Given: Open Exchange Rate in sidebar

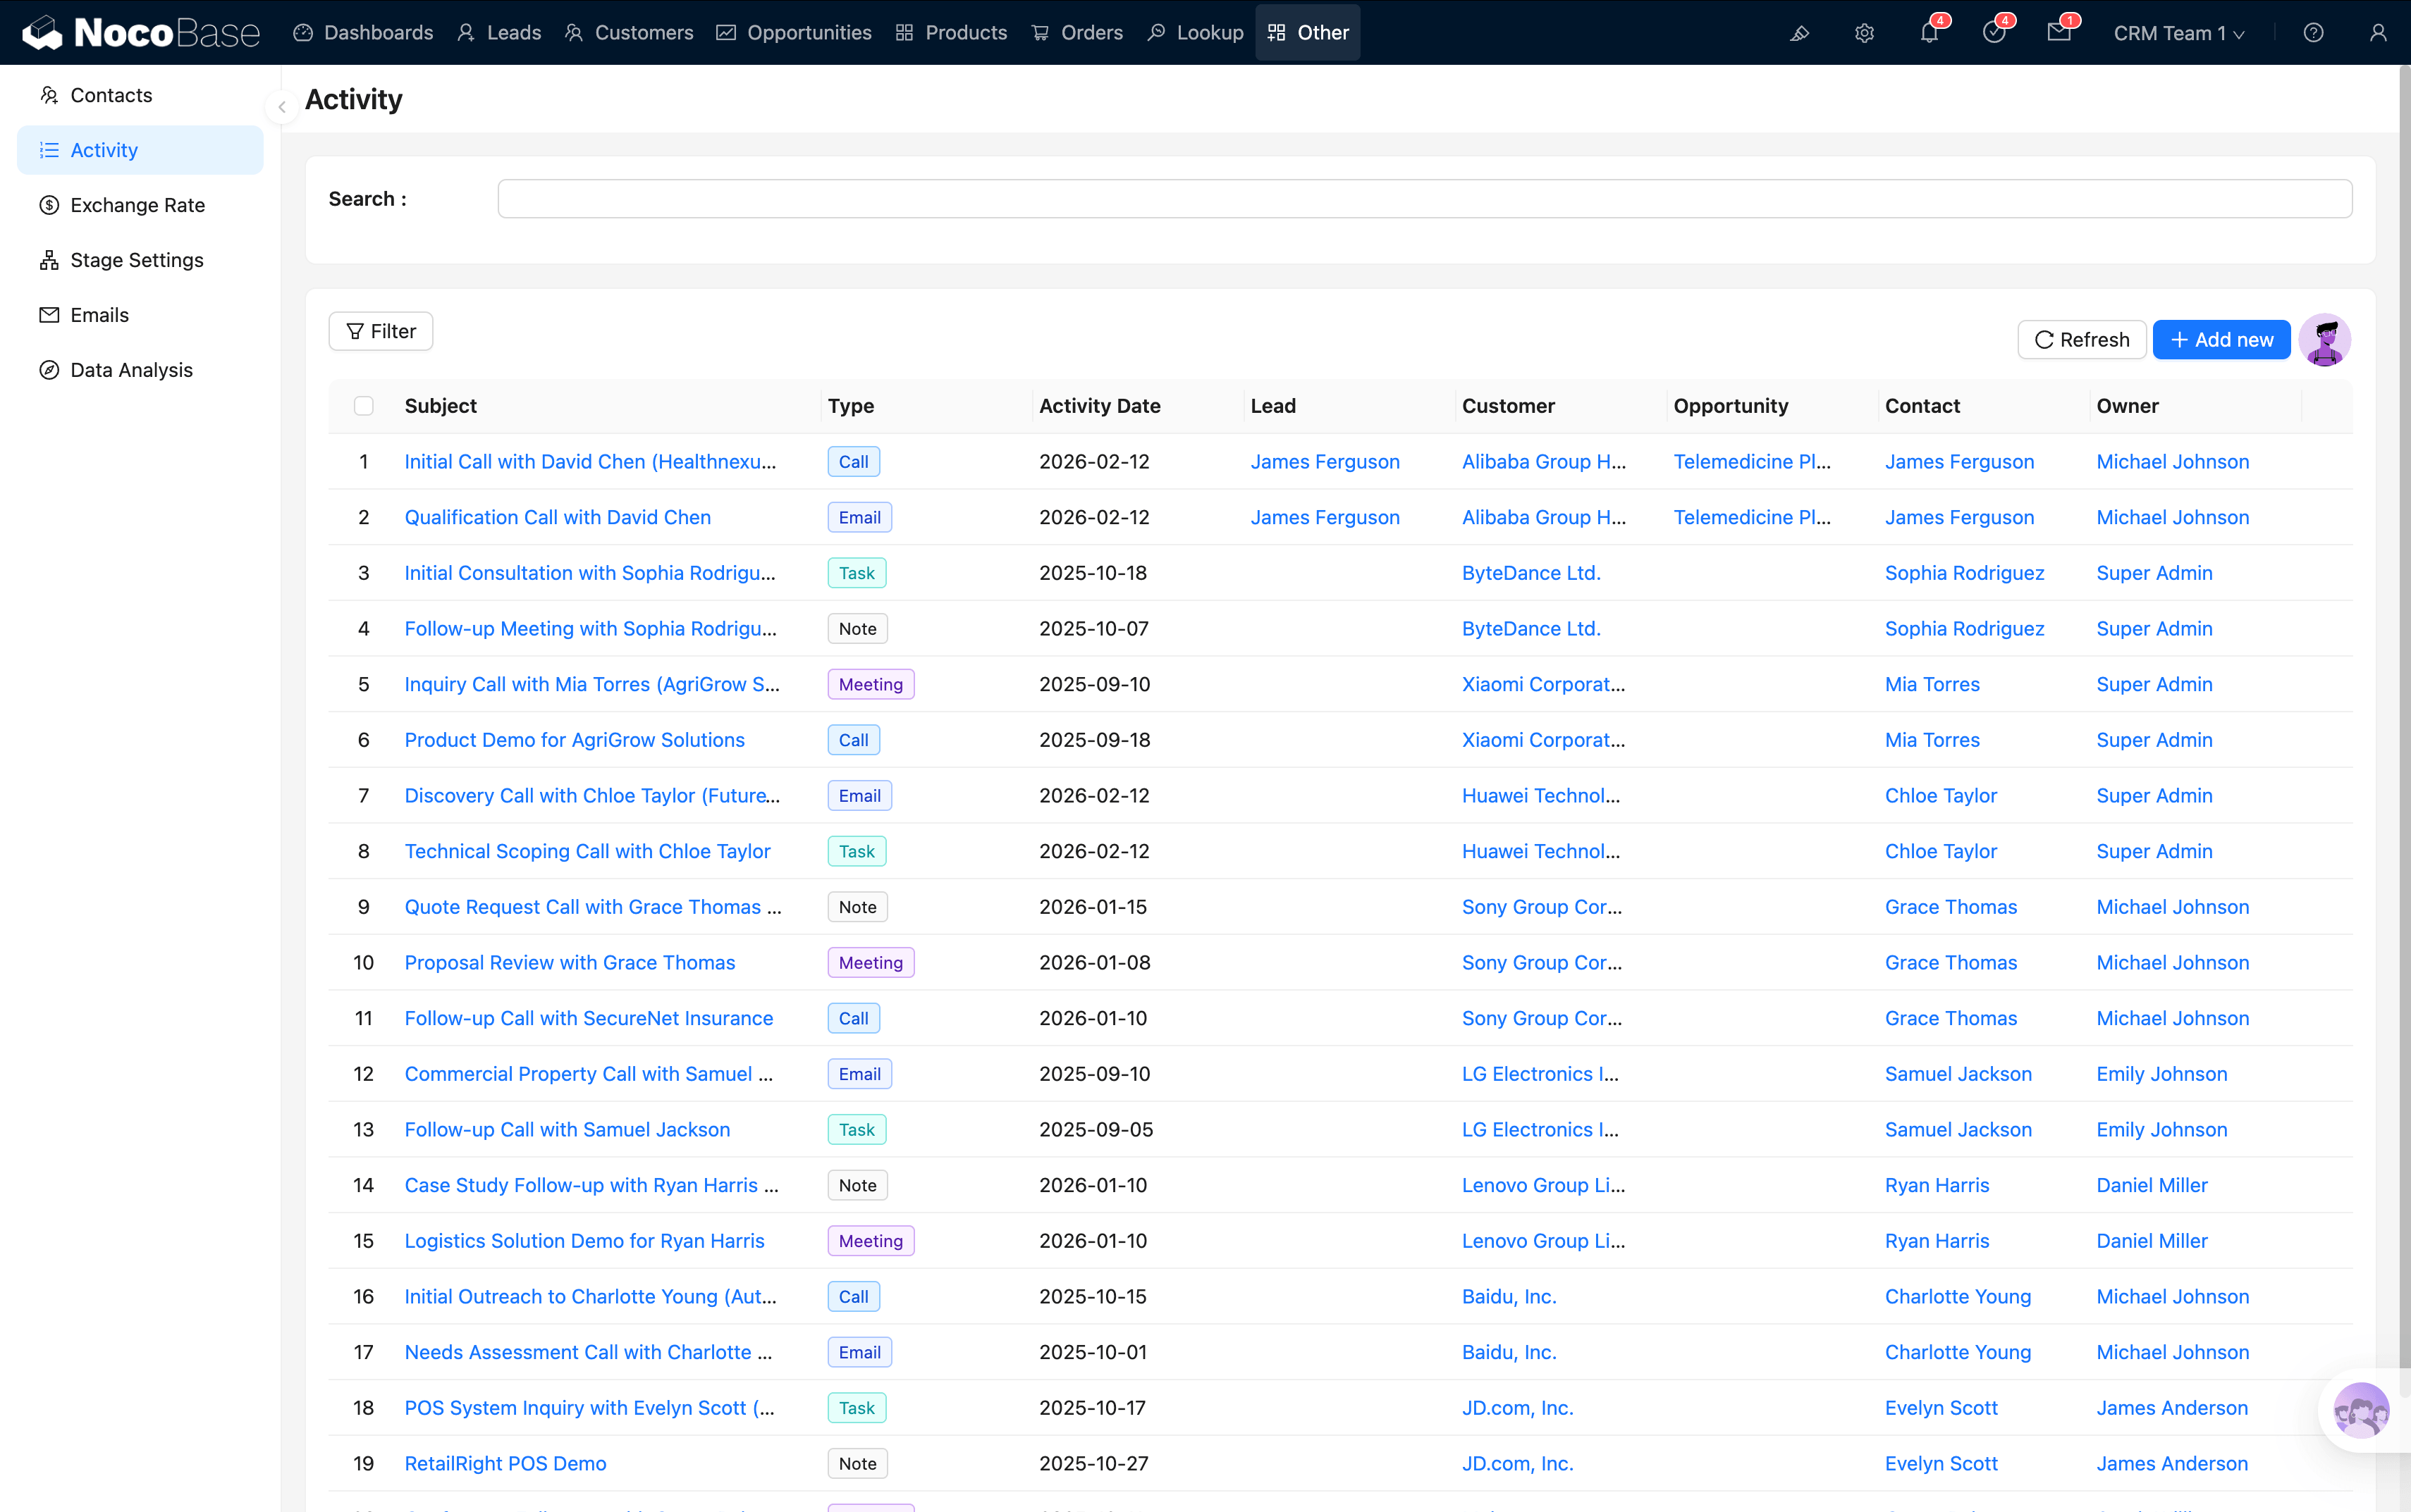Looking at the screenshot, I should tap(137, 205).
